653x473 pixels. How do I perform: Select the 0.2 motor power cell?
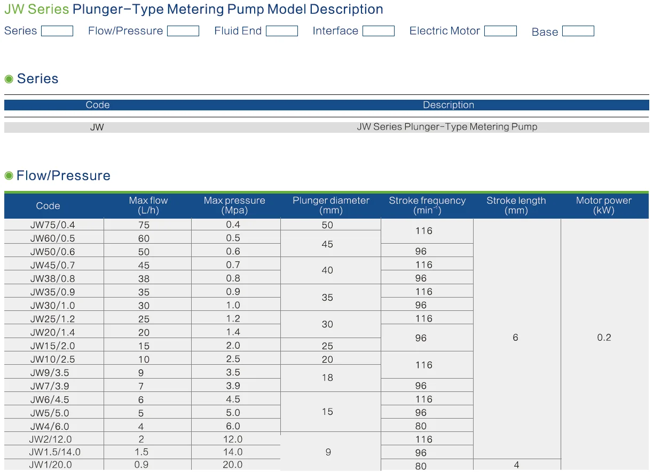[x=604, y=338]
